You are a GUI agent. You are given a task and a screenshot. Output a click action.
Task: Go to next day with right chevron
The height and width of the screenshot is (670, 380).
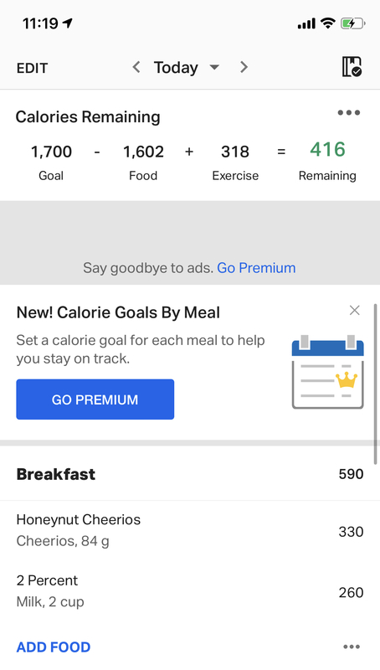(244, 67)
